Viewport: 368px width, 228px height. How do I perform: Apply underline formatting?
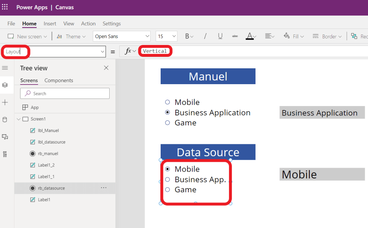click(220, 36)
